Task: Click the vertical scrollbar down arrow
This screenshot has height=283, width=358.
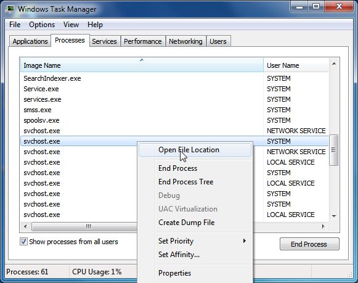Action: point(334,216)
